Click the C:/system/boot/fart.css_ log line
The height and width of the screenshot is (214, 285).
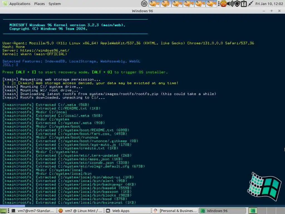(x=65, y=134)
